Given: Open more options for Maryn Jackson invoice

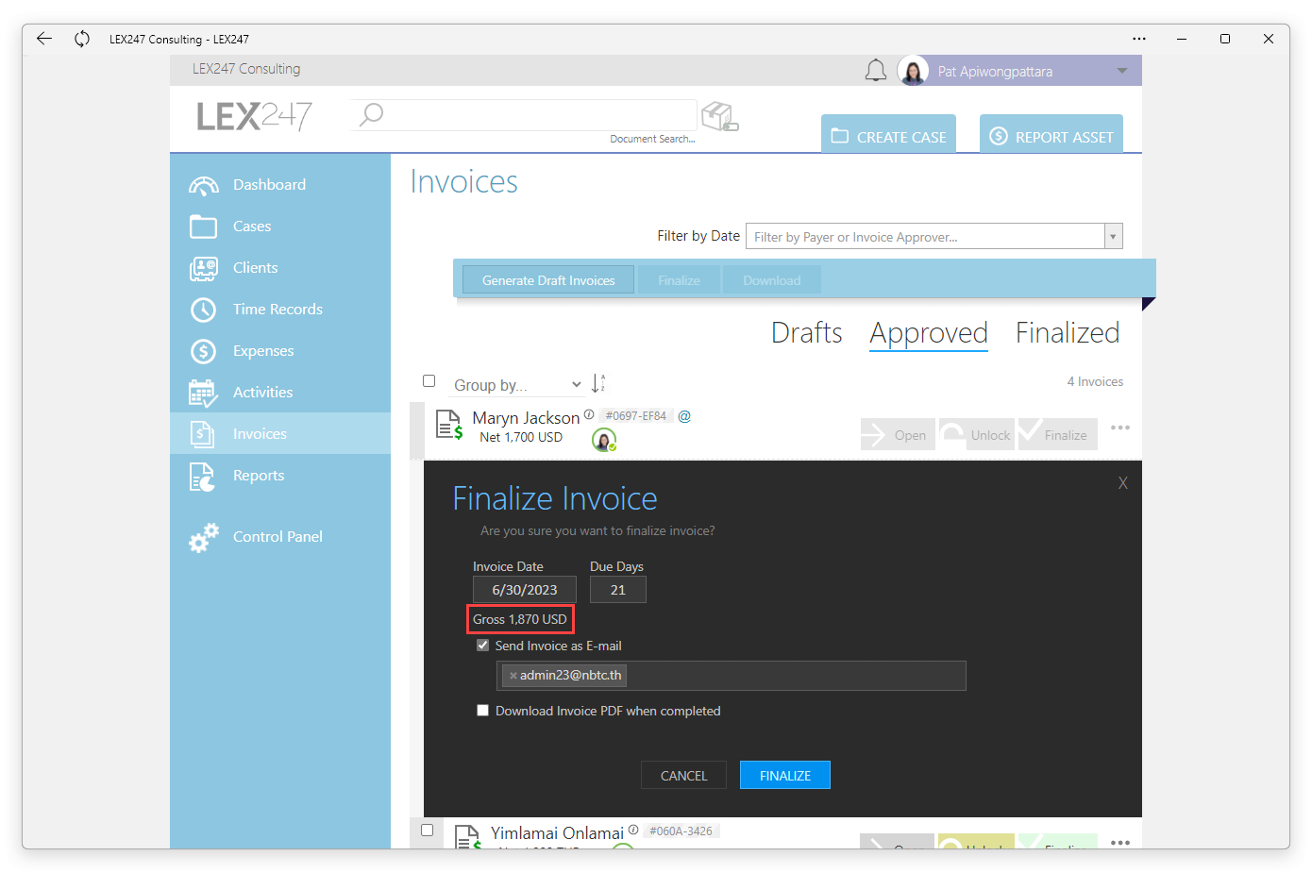Looking at the screenshot, I should [x=1120, y=428].
